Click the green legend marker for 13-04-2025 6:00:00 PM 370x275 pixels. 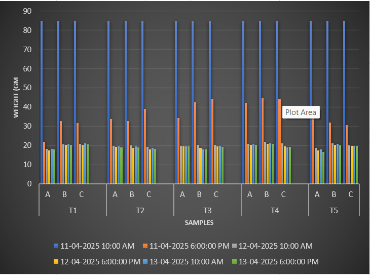pyautogui.click(x=234, y=261)
